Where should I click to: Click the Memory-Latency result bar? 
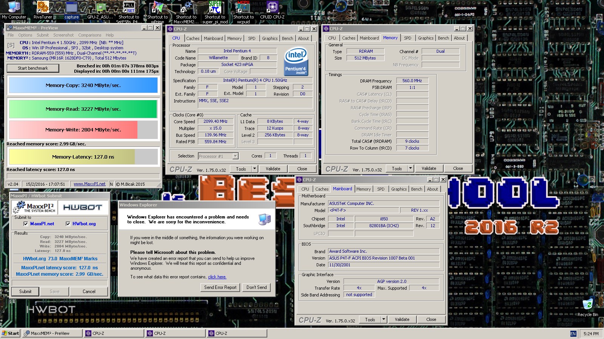pos(83,157)
